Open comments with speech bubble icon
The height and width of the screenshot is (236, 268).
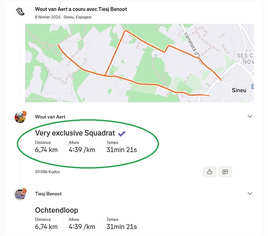point(225,172)
